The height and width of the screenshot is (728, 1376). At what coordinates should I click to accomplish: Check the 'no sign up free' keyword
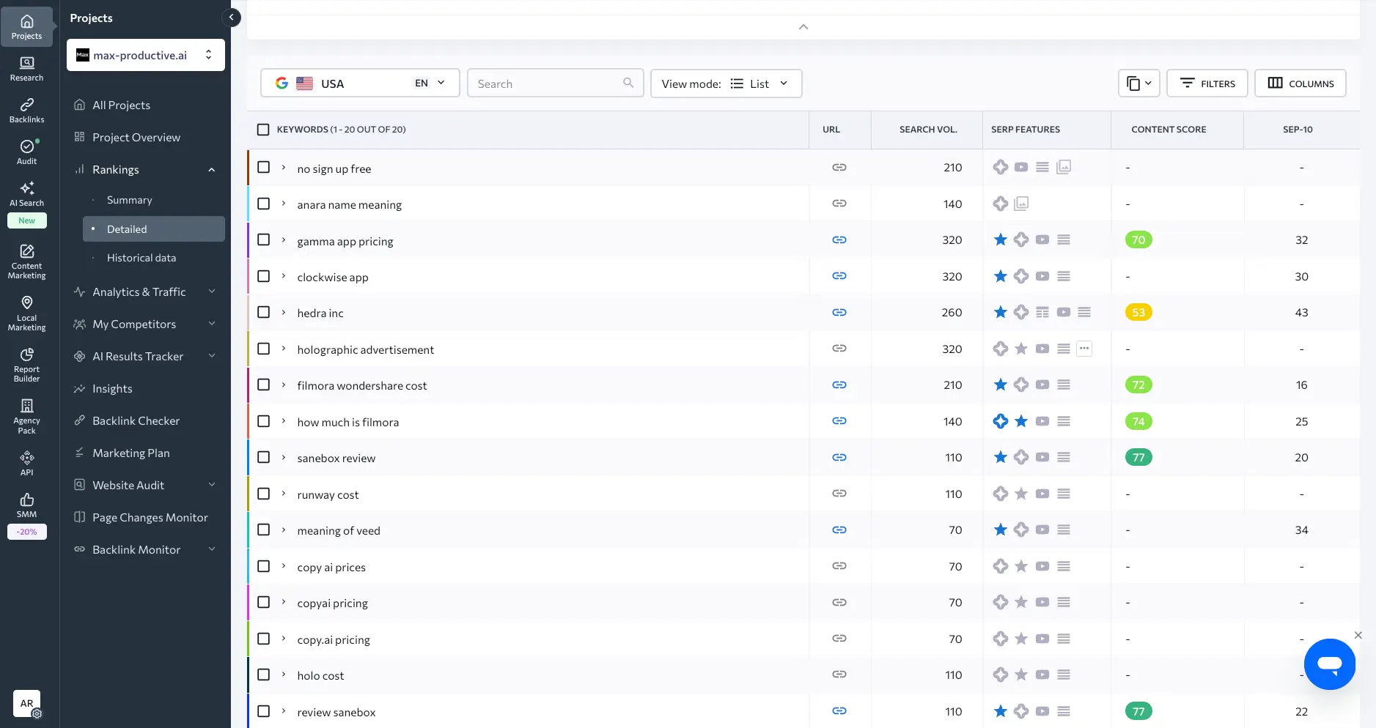(263, 167)
